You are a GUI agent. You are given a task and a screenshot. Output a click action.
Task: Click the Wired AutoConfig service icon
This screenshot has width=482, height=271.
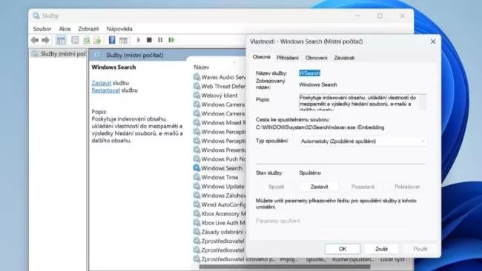click(x=197, y=204)
